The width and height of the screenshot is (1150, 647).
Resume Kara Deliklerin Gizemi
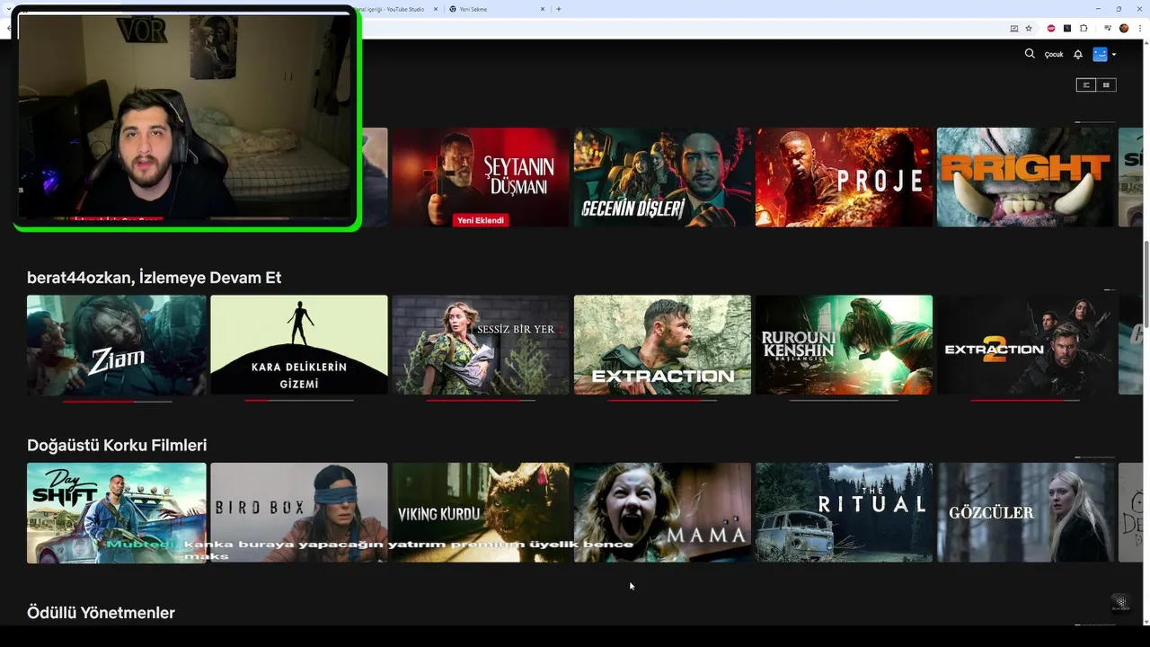coord(299,344)
